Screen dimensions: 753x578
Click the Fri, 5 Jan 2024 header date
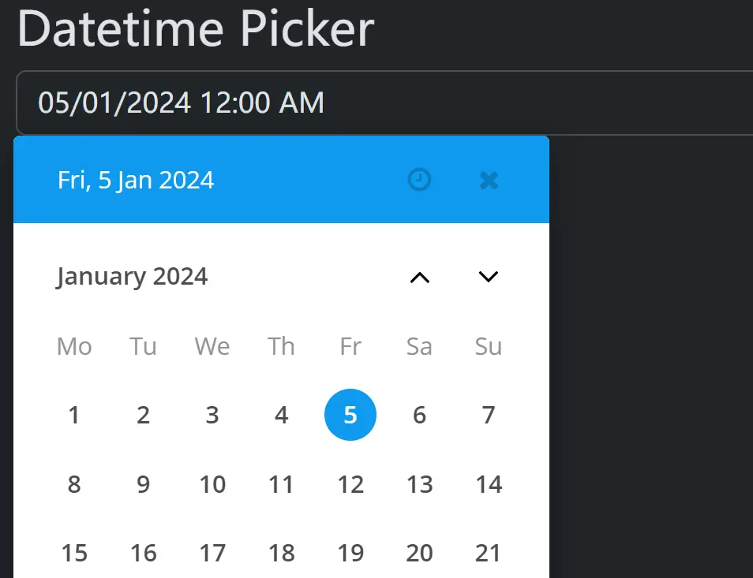coord(136,181)
